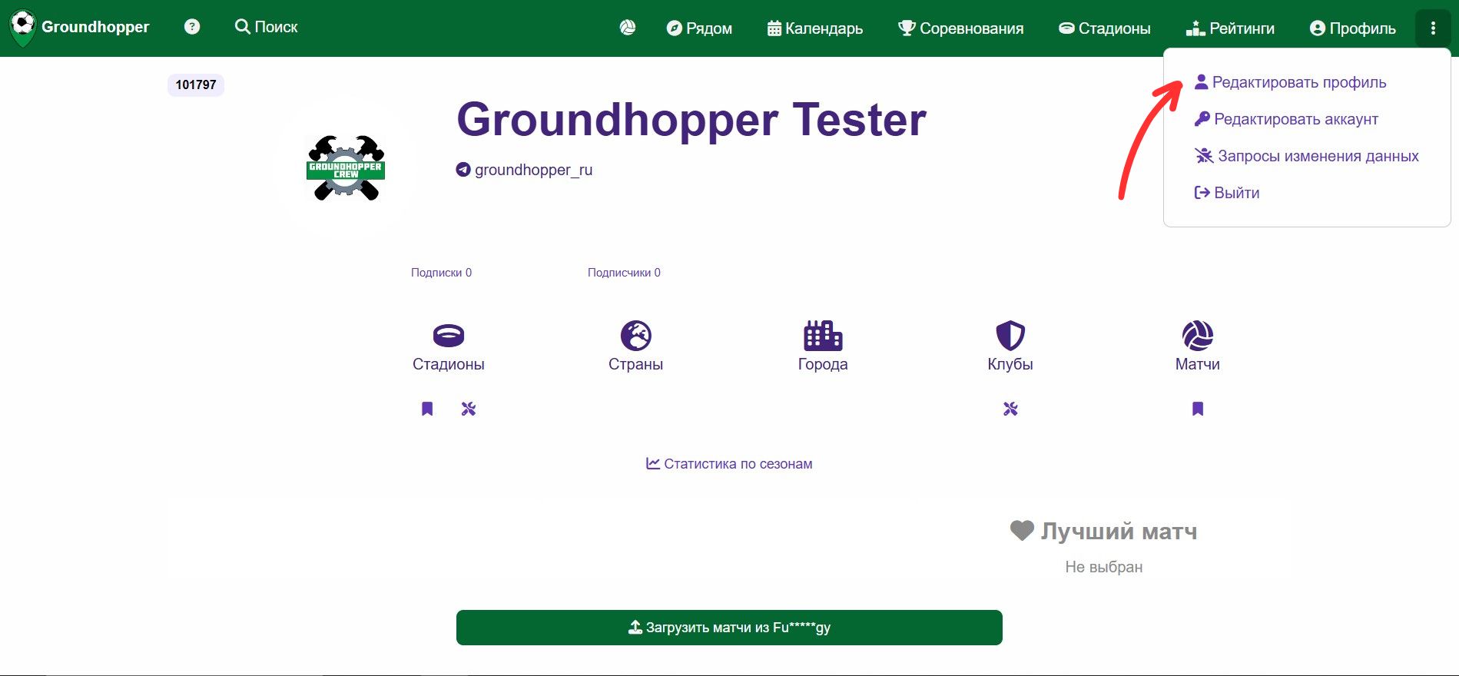Open the Стадионы label under stadium icon

pyautogui.click(x=449, y=364)
